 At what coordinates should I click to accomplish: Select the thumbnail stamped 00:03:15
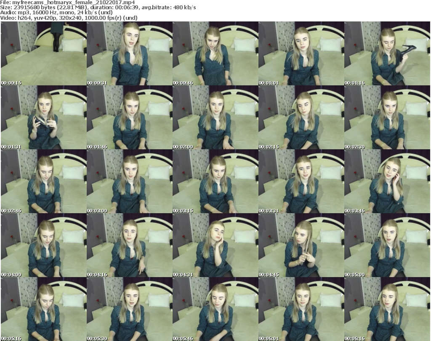pos(215,182)
